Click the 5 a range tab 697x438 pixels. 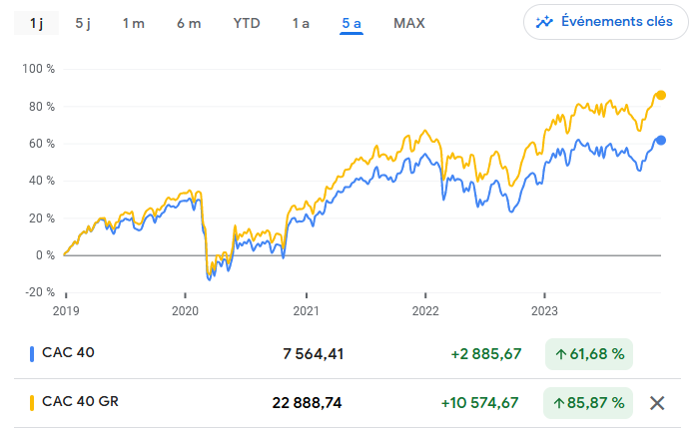point(350,22)
